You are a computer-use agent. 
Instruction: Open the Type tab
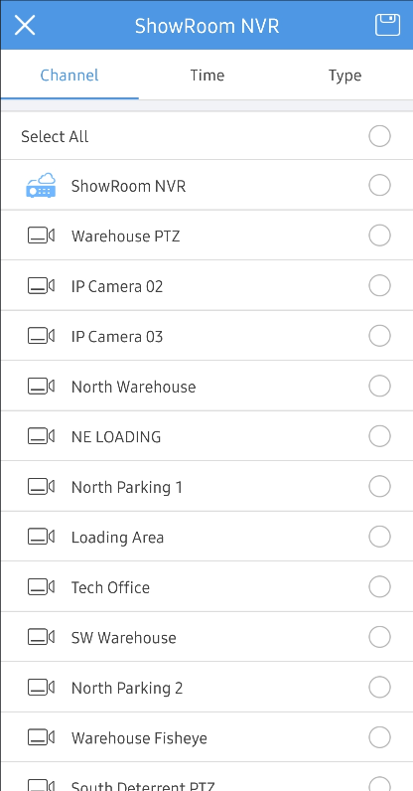[x=344, y=76]
